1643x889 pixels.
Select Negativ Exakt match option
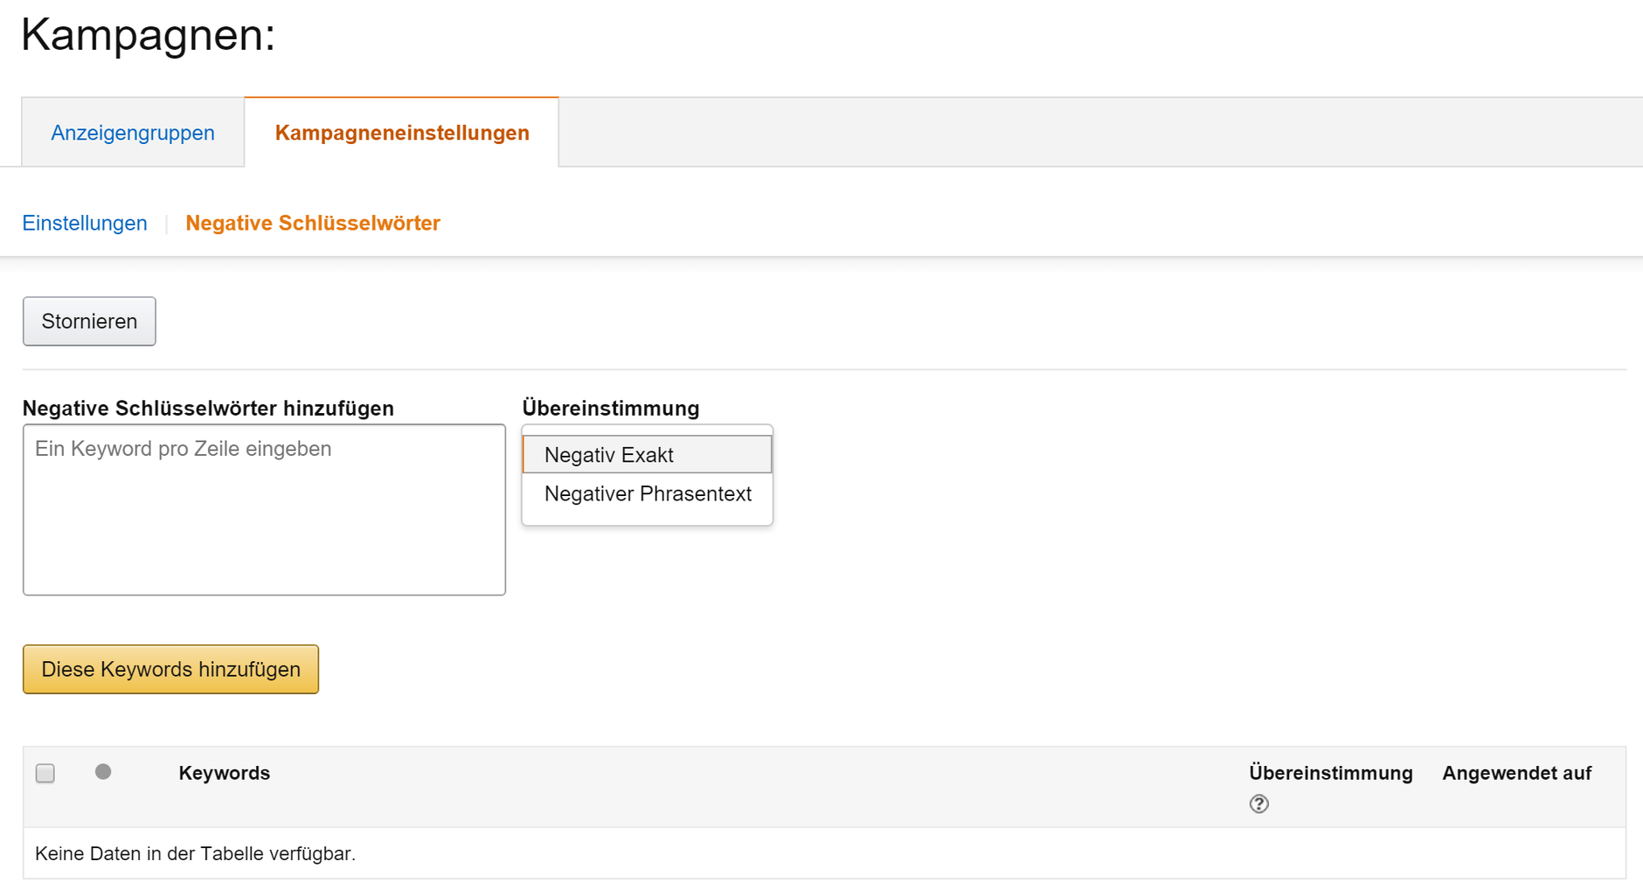tap(647, 454)
